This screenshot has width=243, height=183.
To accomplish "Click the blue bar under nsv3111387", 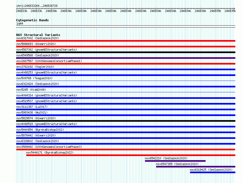I will [x=126, y=109].
